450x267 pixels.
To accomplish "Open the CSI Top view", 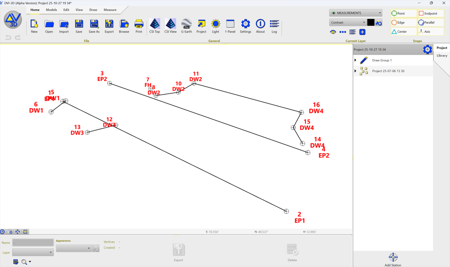I will click(x=154, y=24).
